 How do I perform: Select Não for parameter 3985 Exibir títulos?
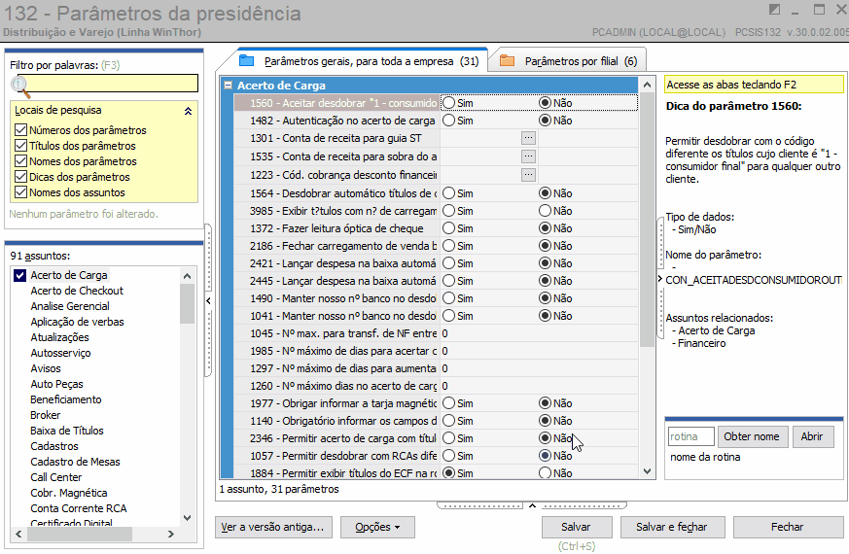(x=545, y=211)
